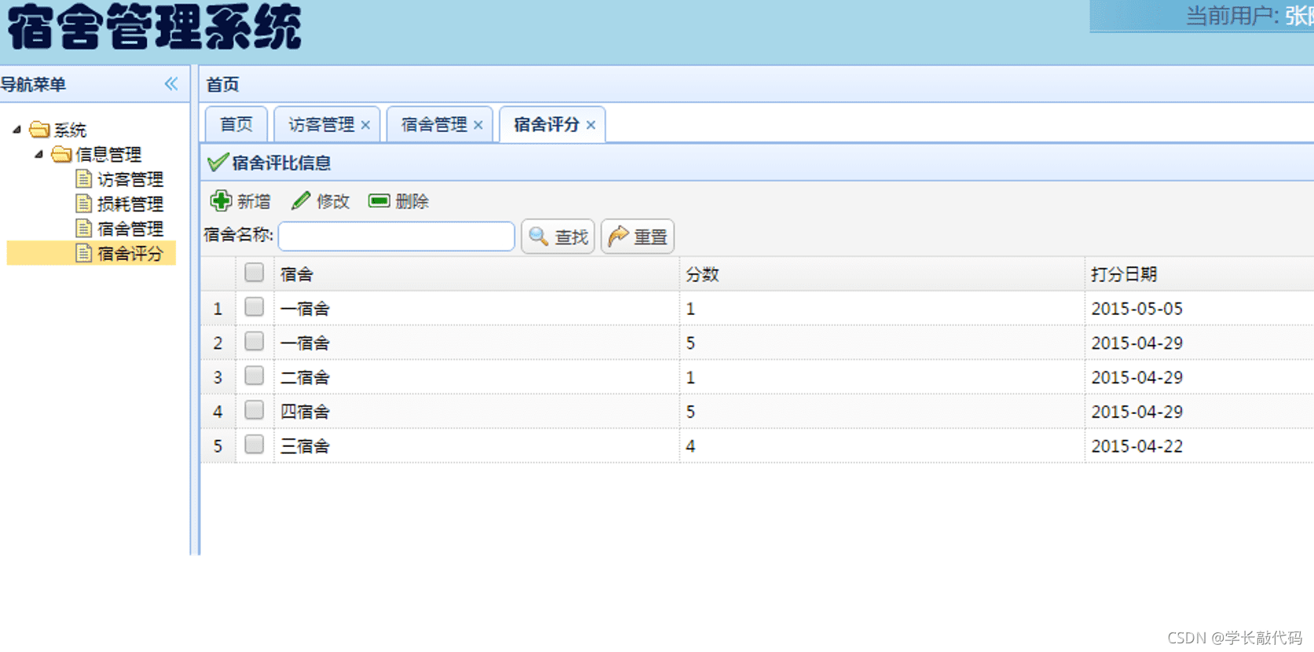
Task: Check row 5 三宿舍 checkbox
Action: point(254,445)
